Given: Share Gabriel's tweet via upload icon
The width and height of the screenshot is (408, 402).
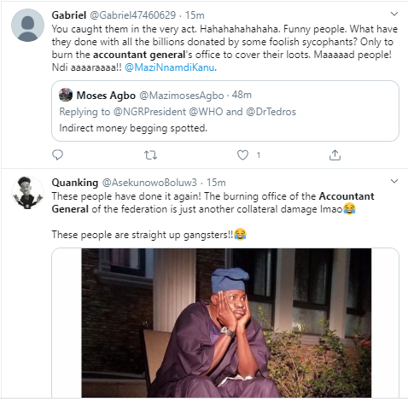Looking at the screenshot, I should (x=335, y=155).
